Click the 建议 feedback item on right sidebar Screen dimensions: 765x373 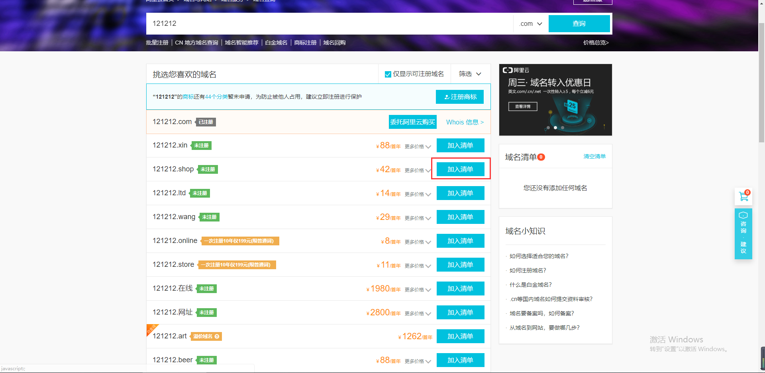pos(743,247)
